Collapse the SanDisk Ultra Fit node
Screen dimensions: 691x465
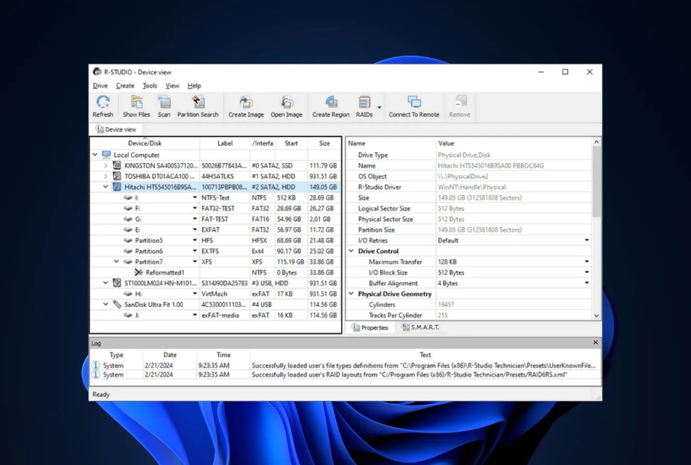tap(106, 304)
